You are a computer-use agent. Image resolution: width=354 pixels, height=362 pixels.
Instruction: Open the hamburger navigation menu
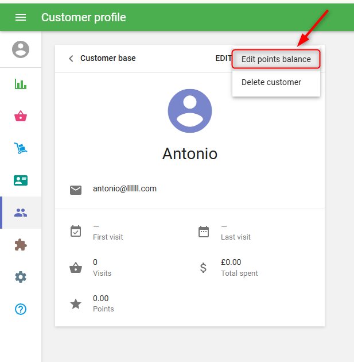pyautogui.click(x=21, y=17)
